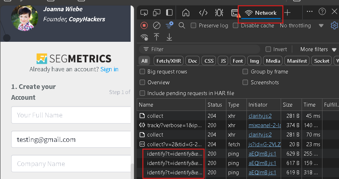Image resolution: width=339 pixels, height=179 pixels.
Task: Toggle device emulation icon
Action: pos(157,13)
